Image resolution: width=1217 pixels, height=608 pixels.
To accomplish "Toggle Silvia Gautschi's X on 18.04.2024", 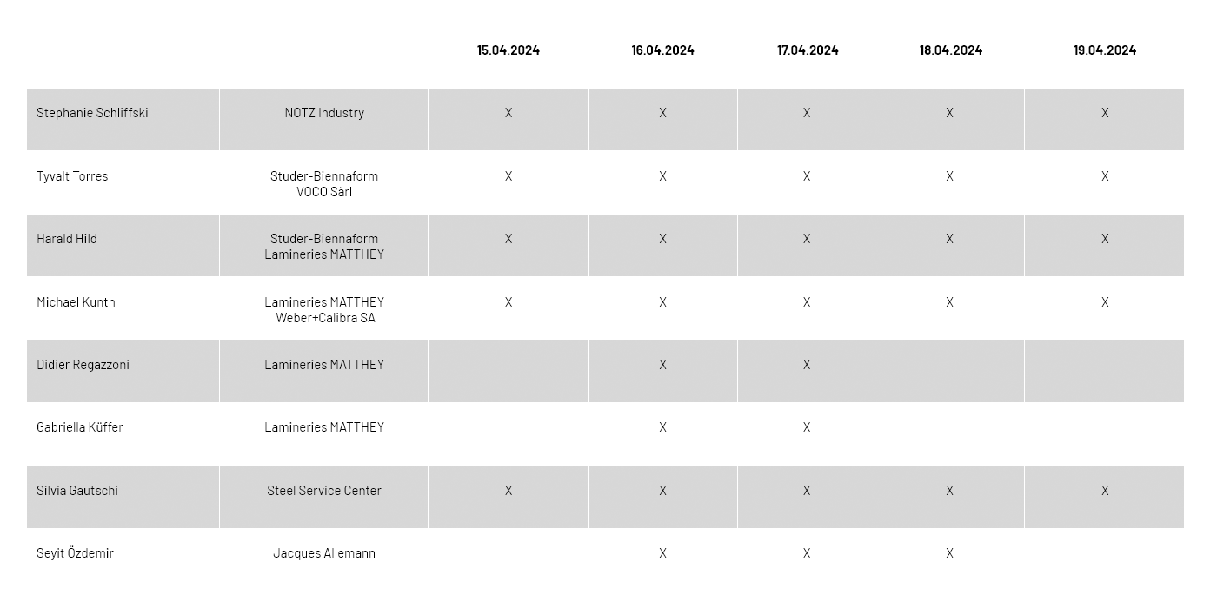I will (949, 491).
